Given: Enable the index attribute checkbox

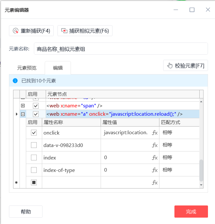Looking at the screenshot, I should coord(34,158).
